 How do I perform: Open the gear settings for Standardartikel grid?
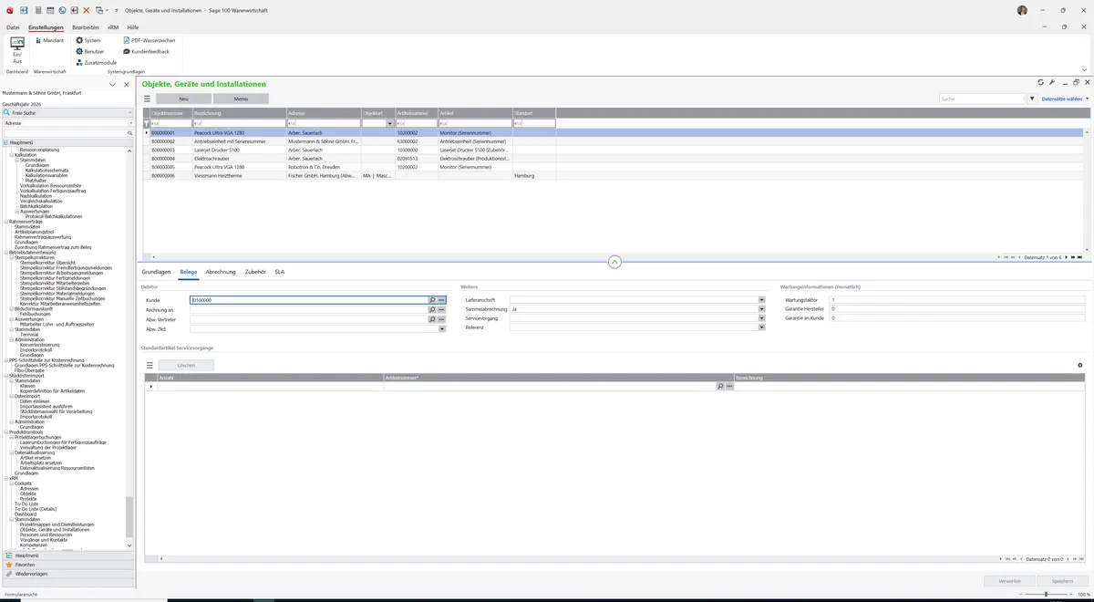coord(1080,365)
